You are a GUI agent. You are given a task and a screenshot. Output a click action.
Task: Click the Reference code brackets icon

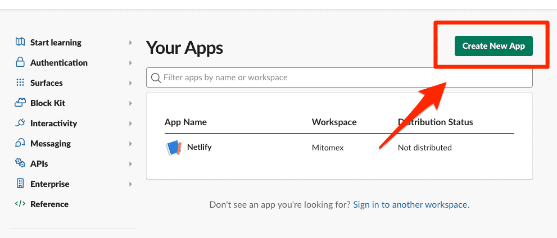(x=20, y=204)
